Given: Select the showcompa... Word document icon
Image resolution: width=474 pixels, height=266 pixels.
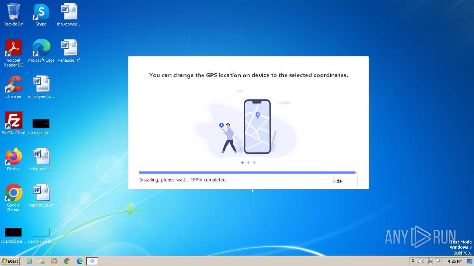Looking at the screenshot, I should [69, 15].
